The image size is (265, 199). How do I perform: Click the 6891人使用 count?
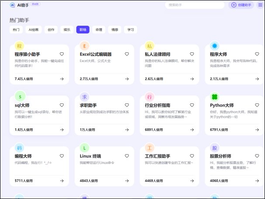[154, 130]
